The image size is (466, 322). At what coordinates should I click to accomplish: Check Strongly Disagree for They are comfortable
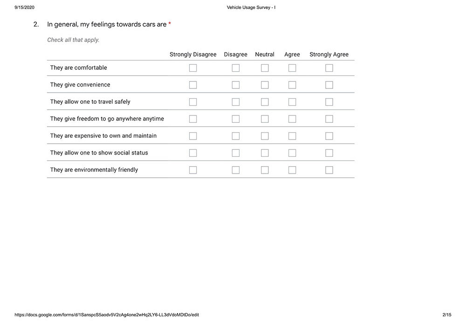(x=193, y=68)
